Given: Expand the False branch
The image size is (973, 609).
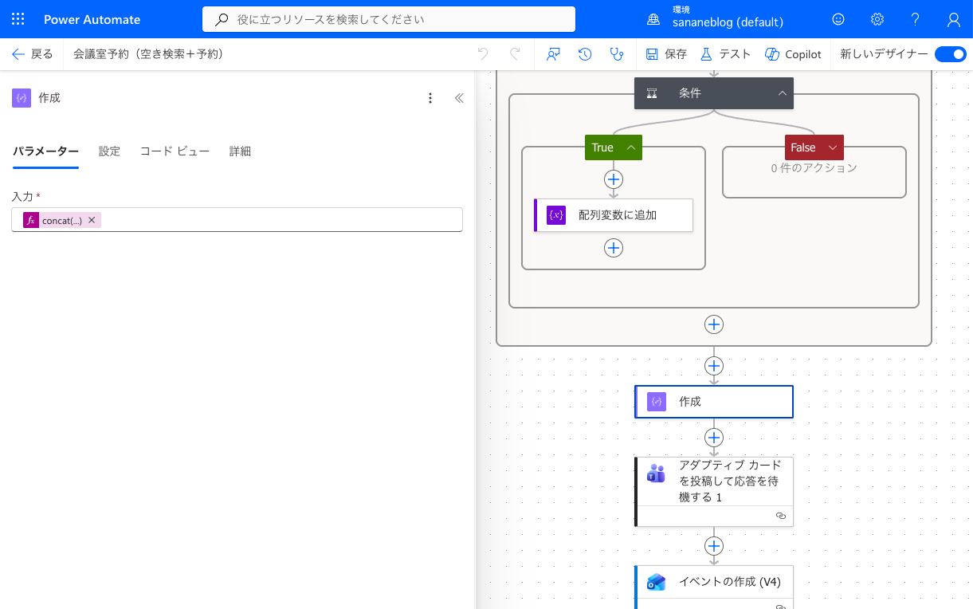Looking at the screenshot, I should (833, 147).
